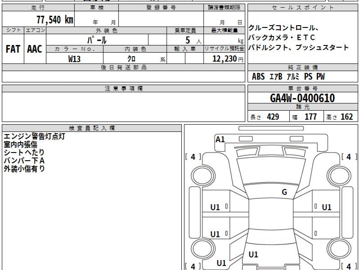Click the パドルシフト、プッシュスタート line
Viewport: 360px width, 270px height.
tap(298, 47)
